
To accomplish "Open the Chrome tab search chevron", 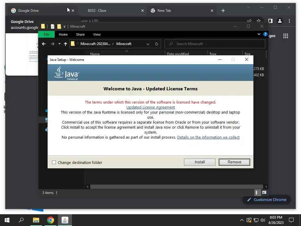I will 248,7.
